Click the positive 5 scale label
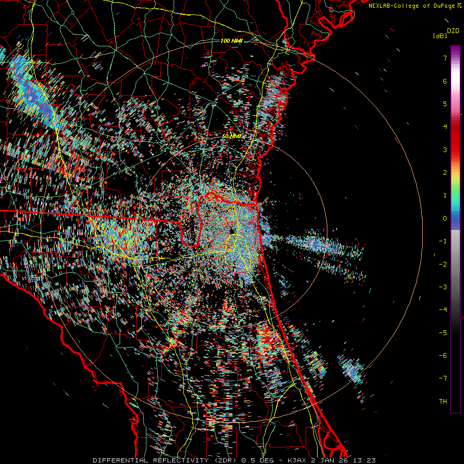The image size is (464, 464). click(445, 104)
